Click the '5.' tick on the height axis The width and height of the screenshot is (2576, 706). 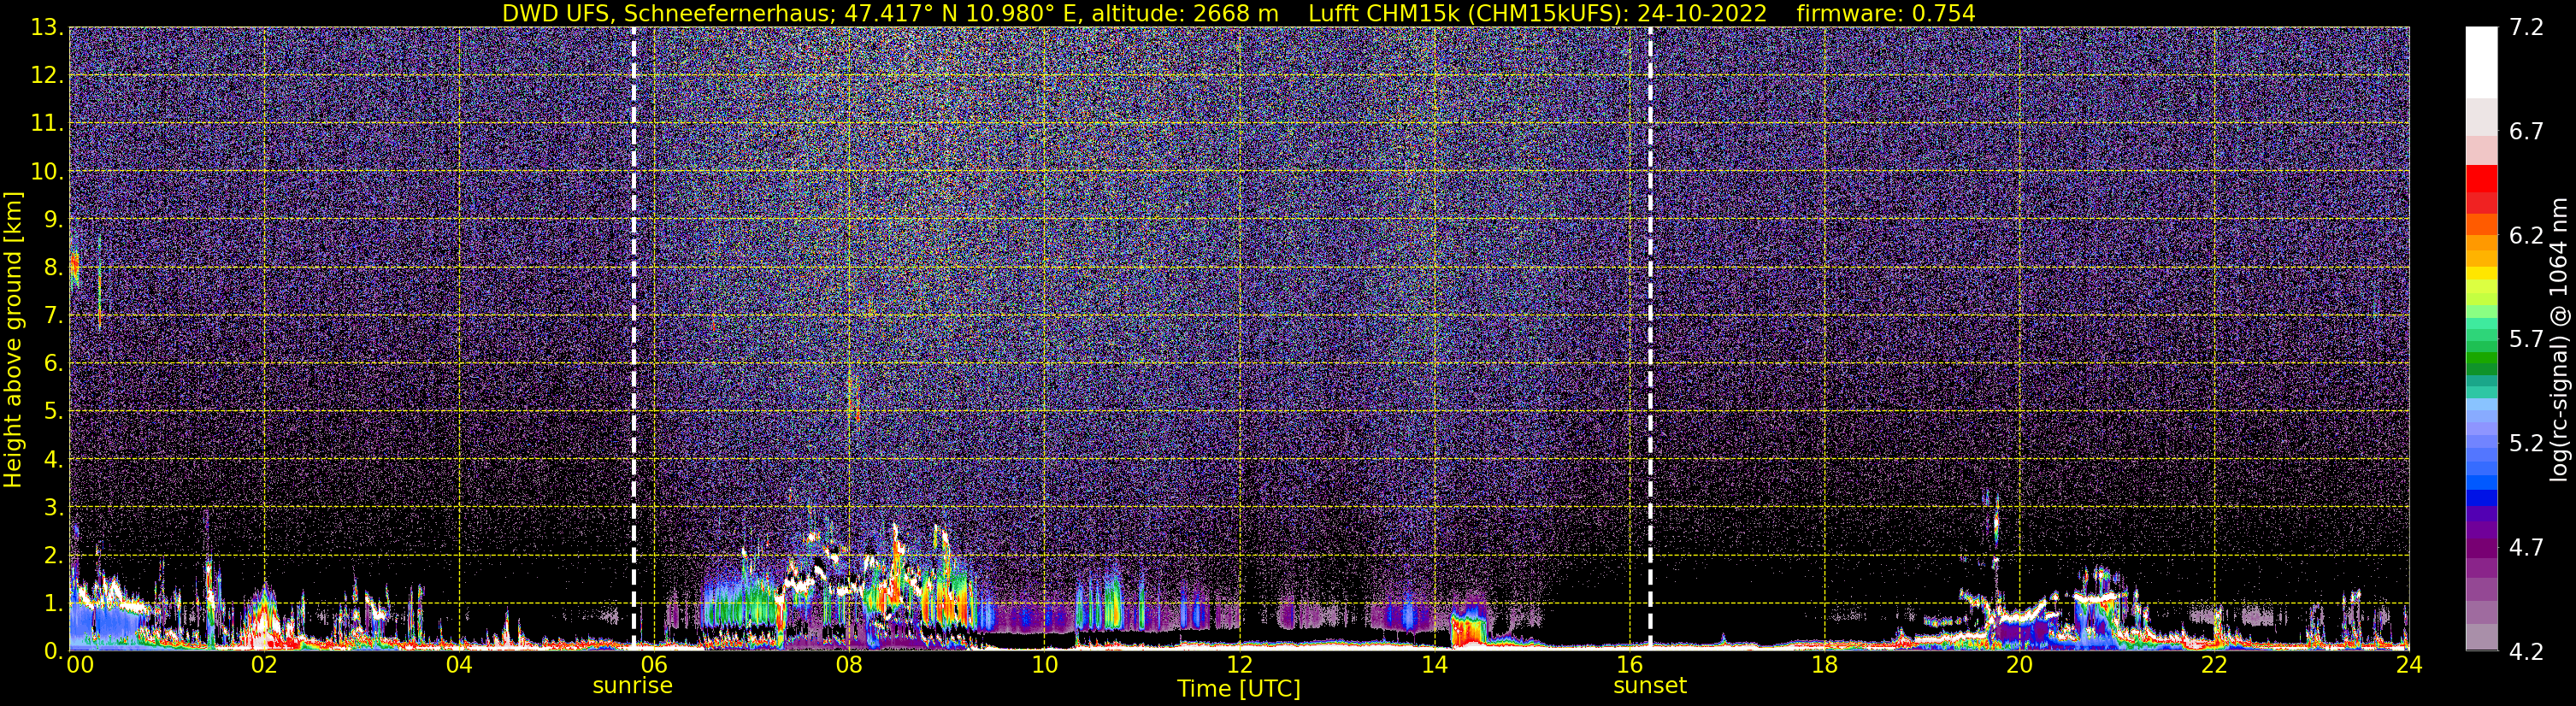point(53,412)
